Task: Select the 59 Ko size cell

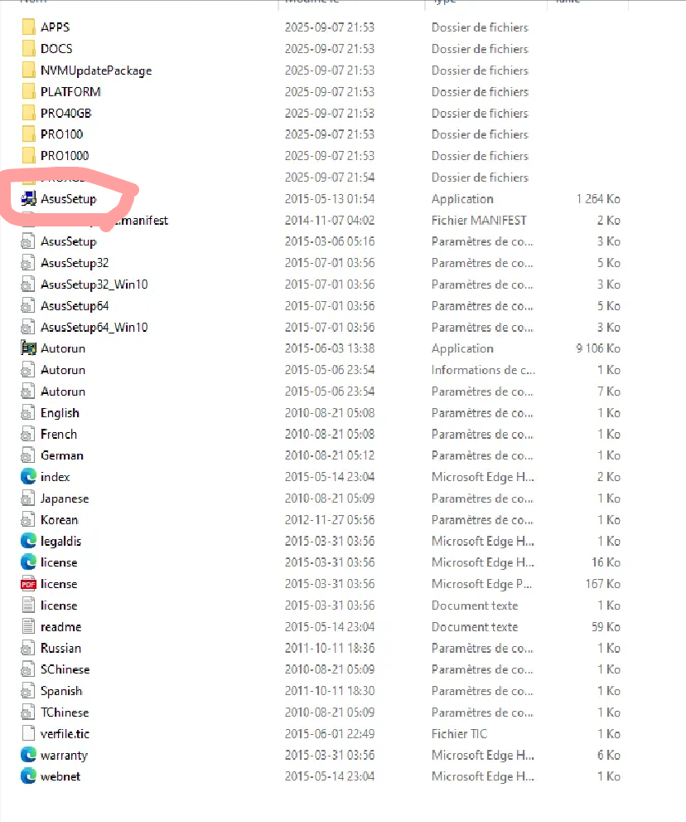Action: pos(606,626)
